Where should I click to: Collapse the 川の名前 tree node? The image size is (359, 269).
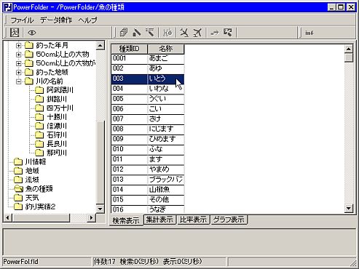(x=18, y=81)
